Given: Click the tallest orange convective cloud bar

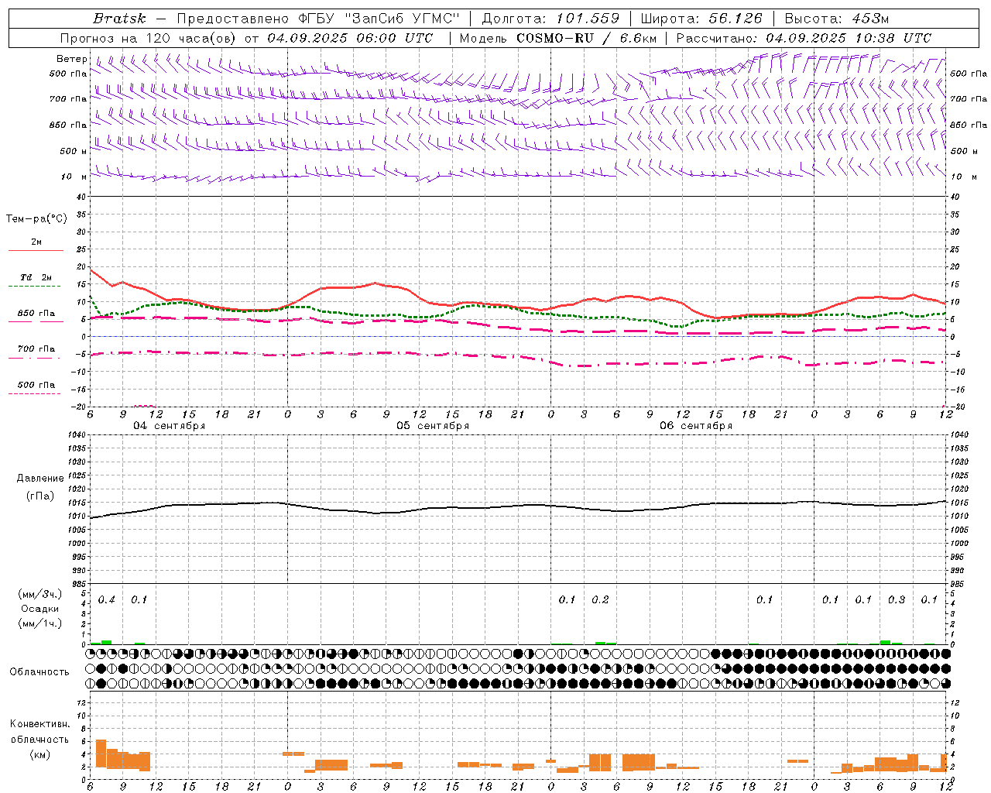Looking at the screenshot, I should (x=101, y=754).
